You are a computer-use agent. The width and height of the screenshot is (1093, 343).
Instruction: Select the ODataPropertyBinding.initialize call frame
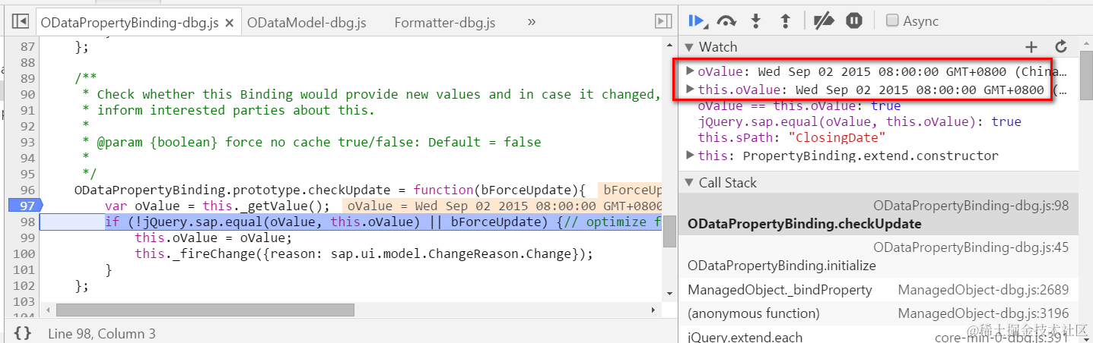click(878, 256)
